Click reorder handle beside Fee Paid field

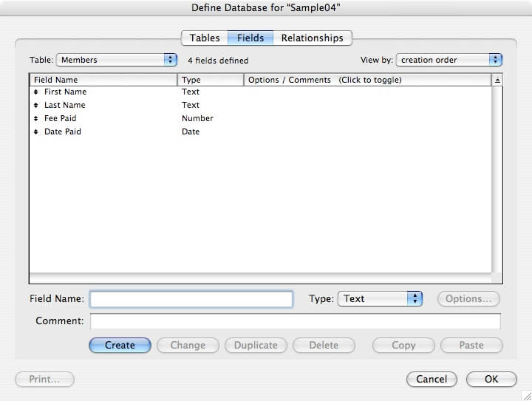point(35,119)
